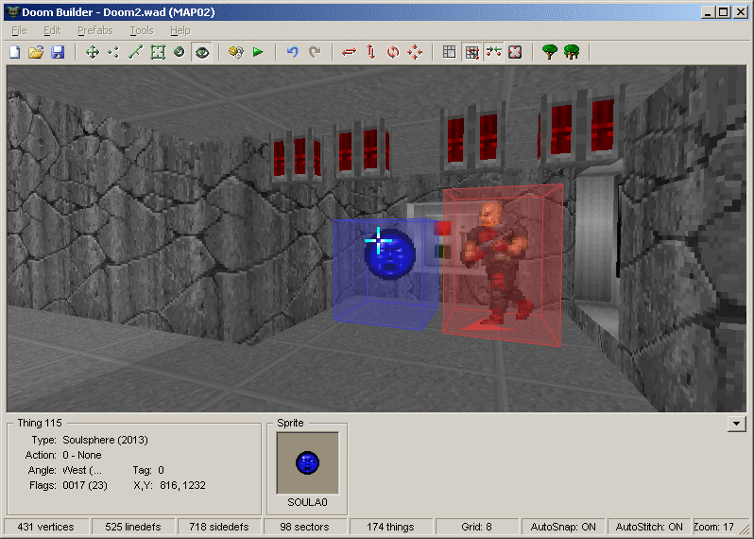Switch to Lines mode

136,52
